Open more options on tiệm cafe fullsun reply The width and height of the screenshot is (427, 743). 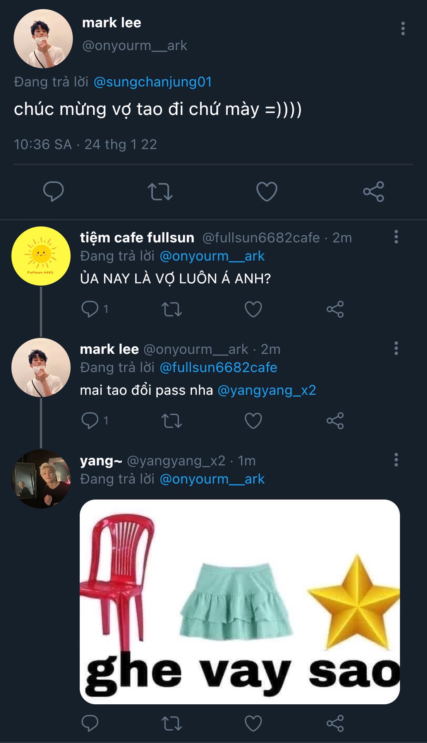(396, 237)
